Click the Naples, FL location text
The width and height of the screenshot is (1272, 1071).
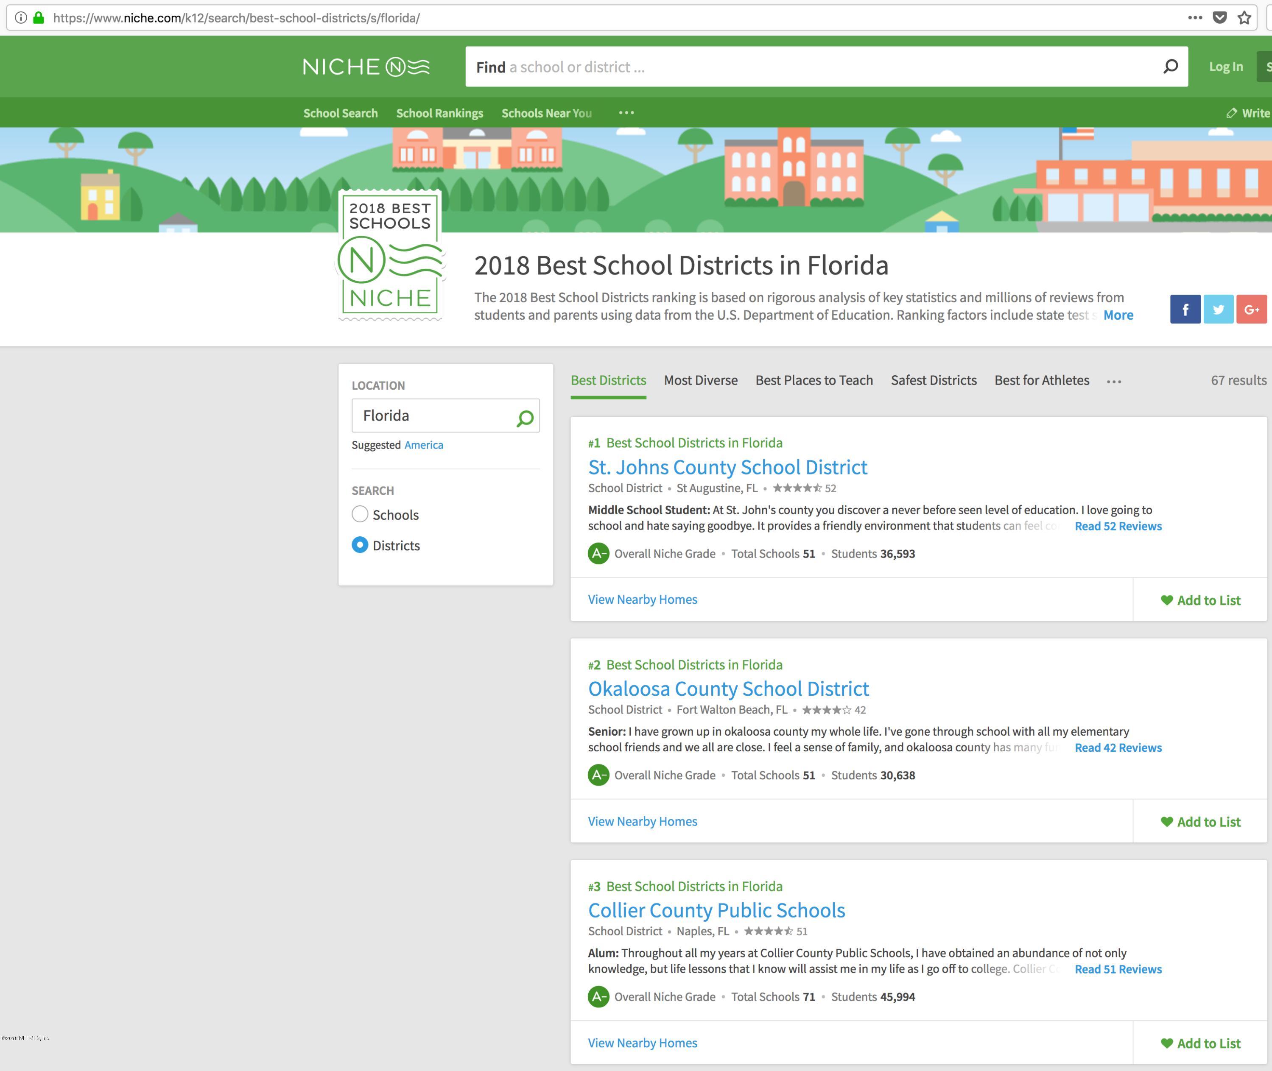click(703, 932)
